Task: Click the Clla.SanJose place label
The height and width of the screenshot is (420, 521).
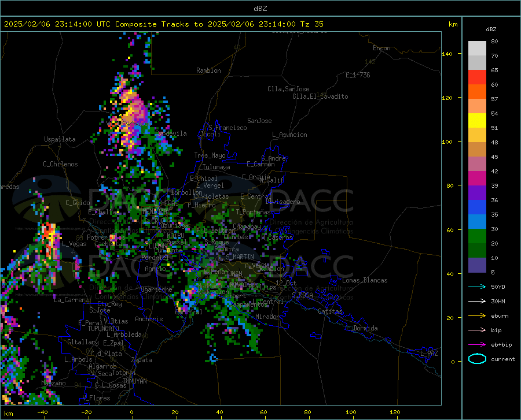Action: pos(288,89)
